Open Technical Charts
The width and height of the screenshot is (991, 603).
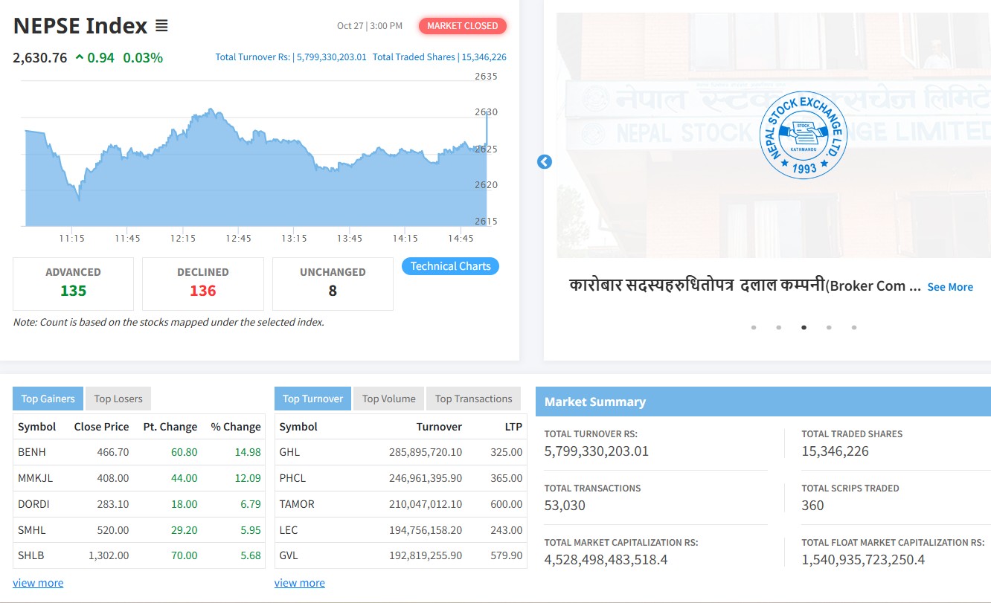450,266
